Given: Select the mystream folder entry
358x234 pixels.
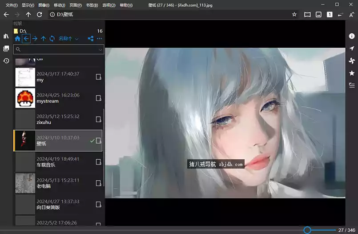Looking at the screenshot, I should click(x=58, y=98).
